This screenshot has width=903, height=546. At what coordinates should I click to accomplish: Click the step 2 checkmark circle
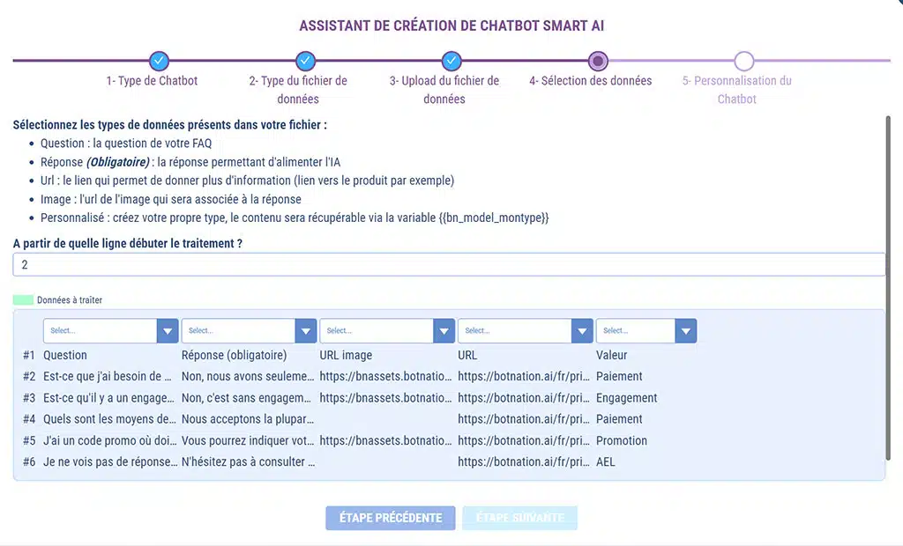pyautogui.click(x=305, y=61)
